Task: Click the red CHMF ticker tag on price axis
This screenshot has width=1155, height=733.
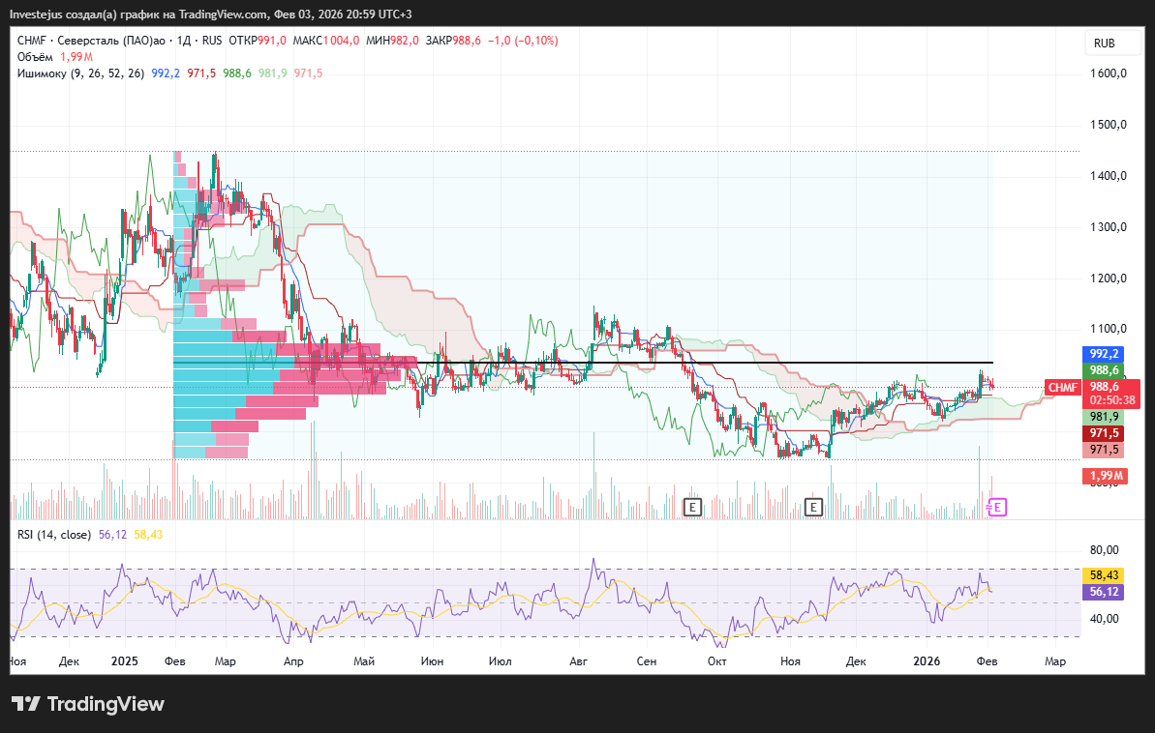Action: (1063, 387)
